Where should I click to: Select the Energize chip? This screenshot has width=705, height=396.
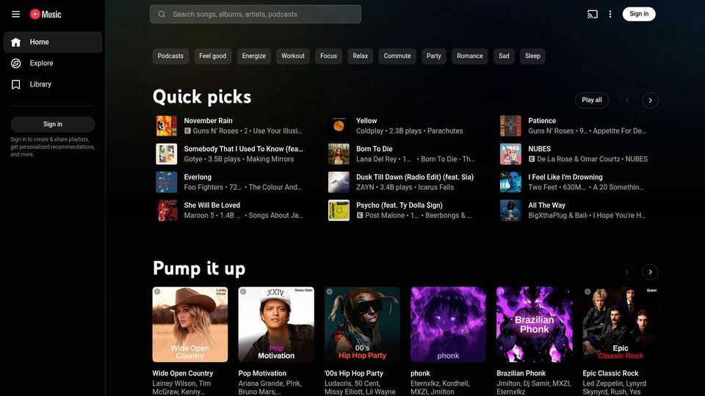pyautogui.click(x=253, y=56)
